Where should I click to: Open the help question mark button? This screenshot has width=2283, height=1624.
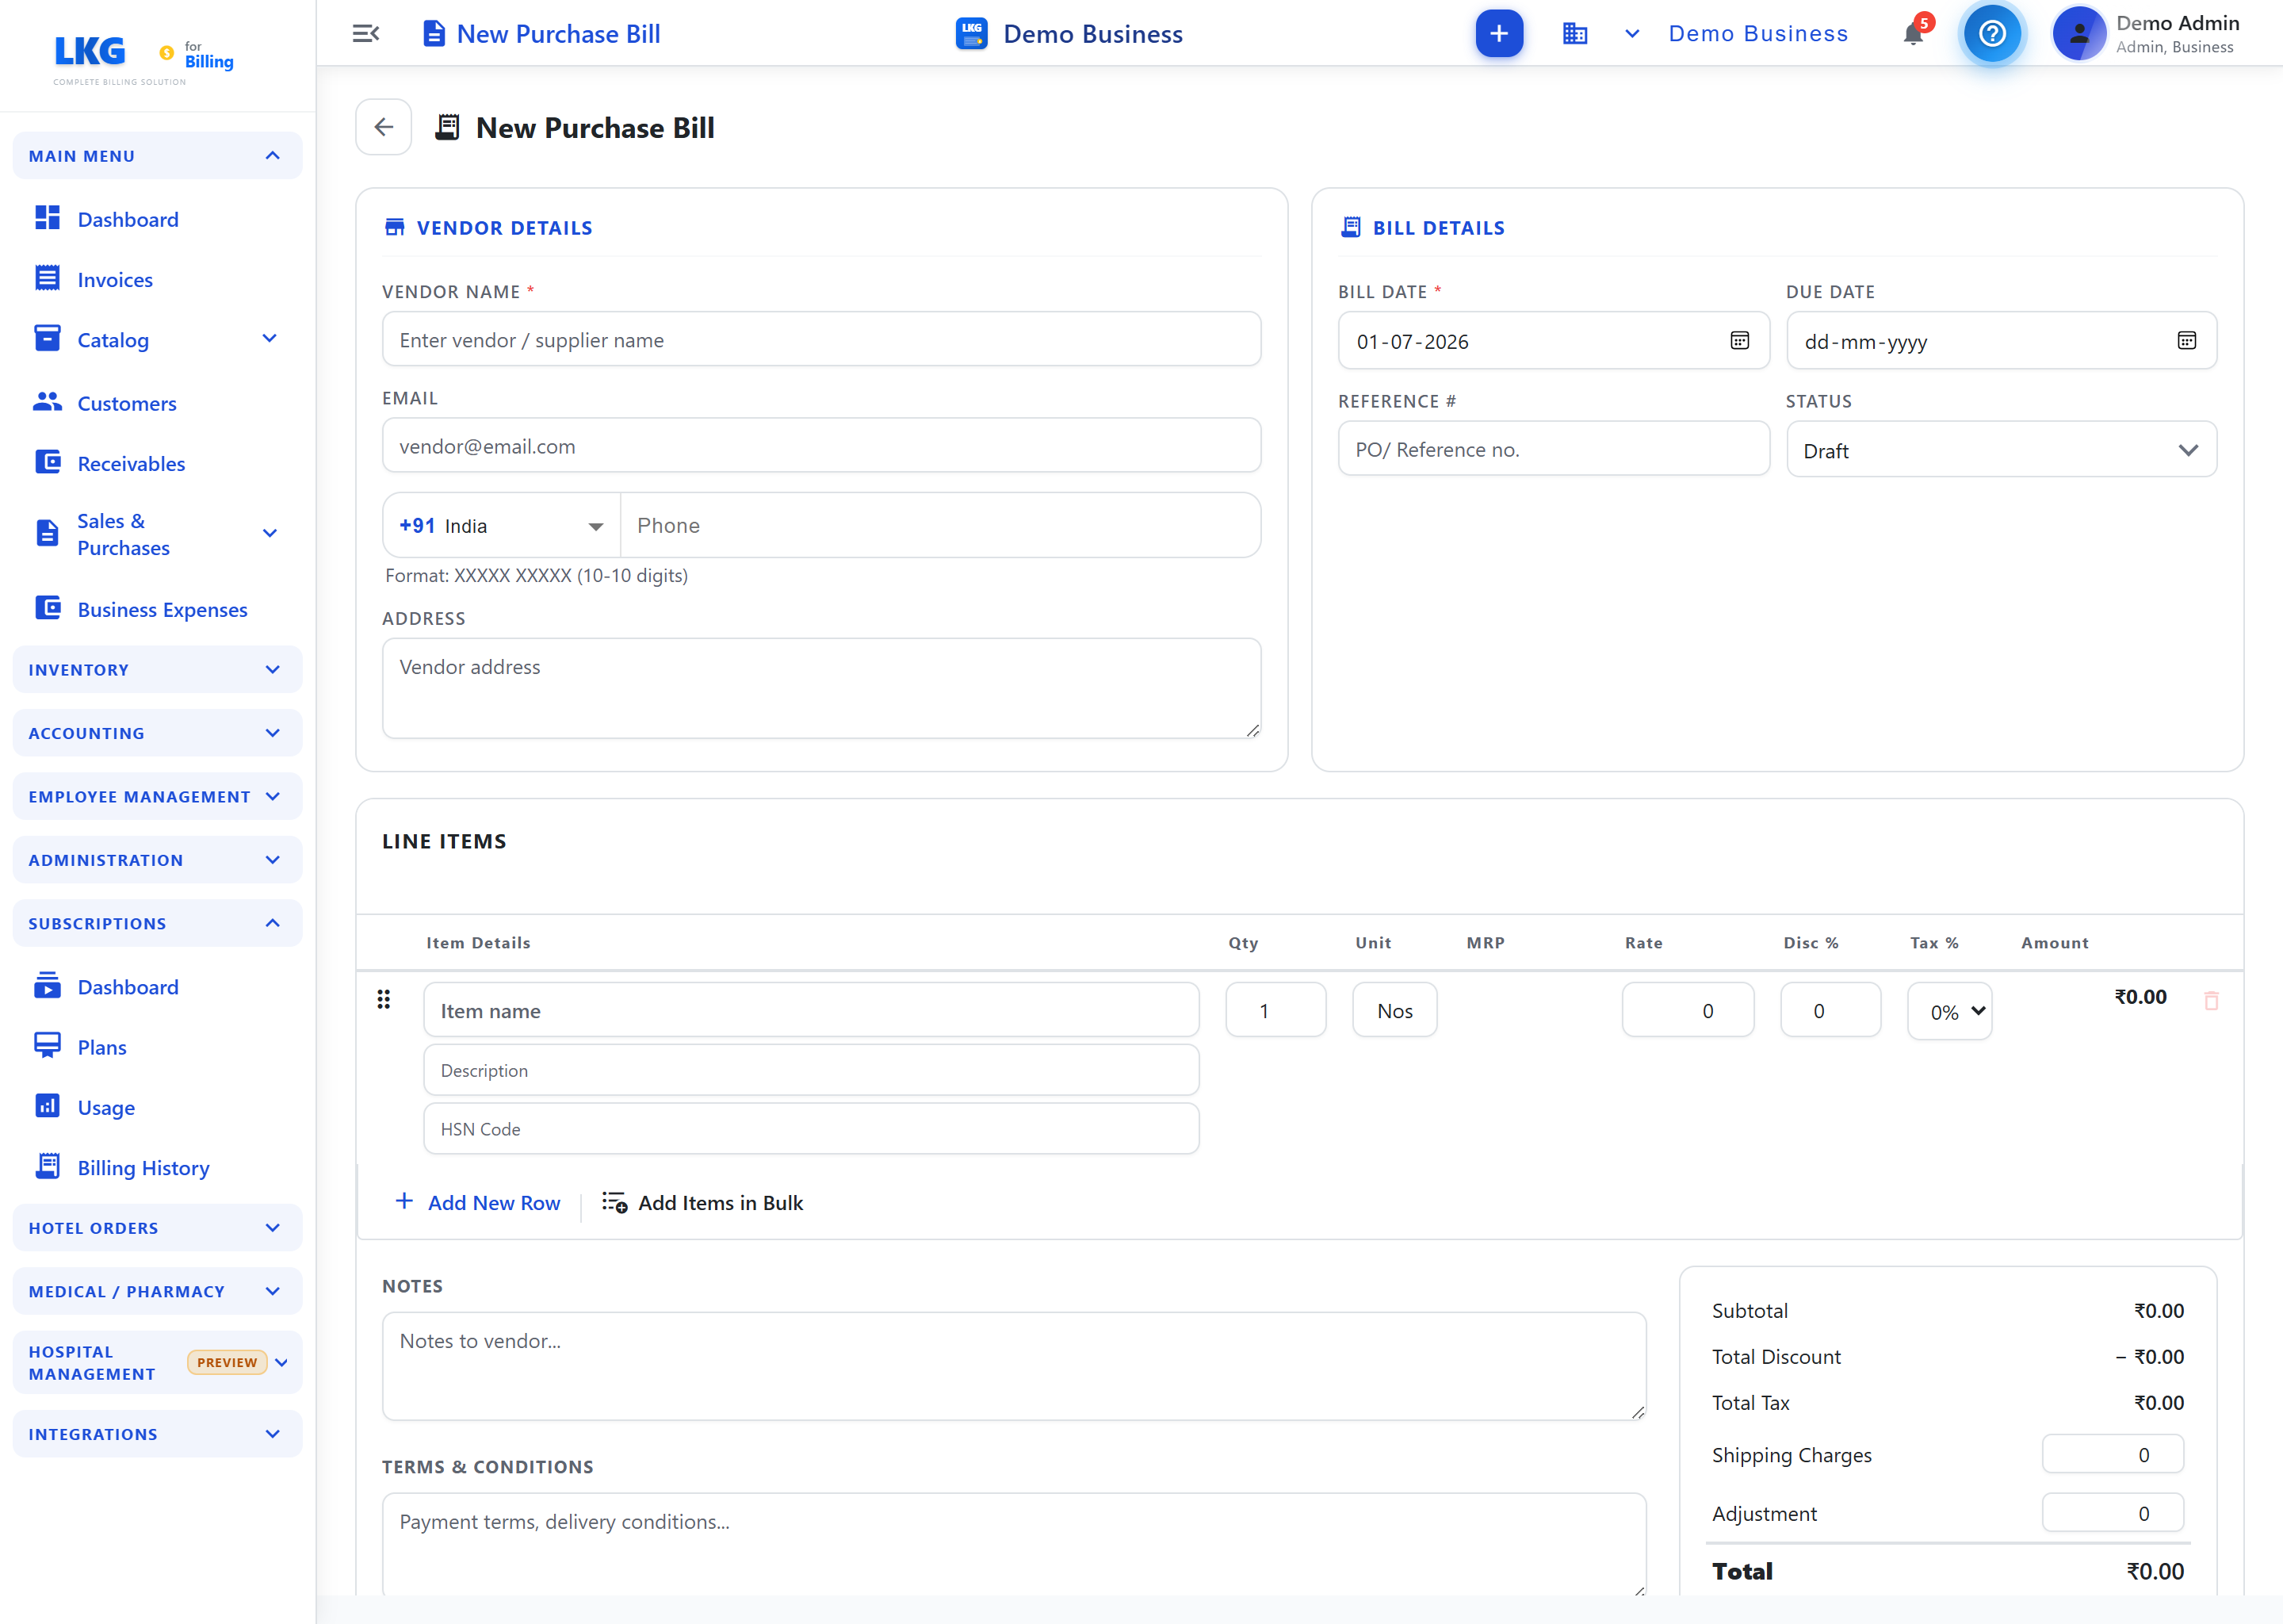[x=1991, y=34]
